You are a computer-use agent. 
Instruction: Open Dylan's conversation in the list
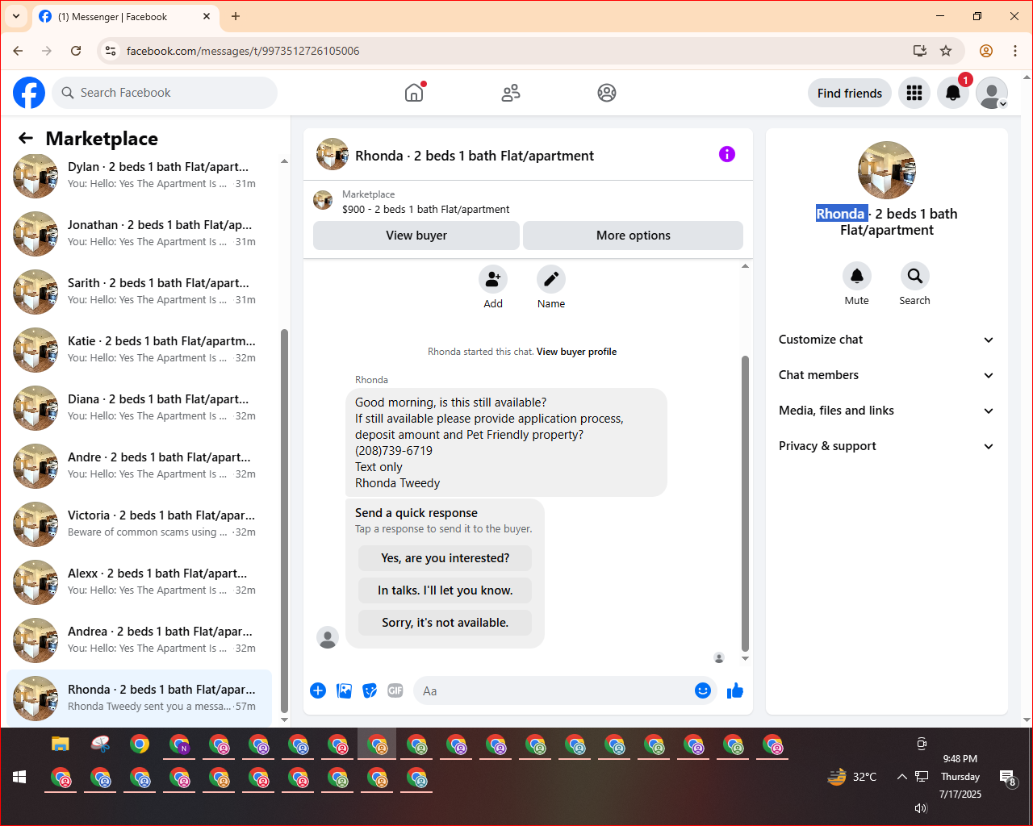click(x=139, y=175)
